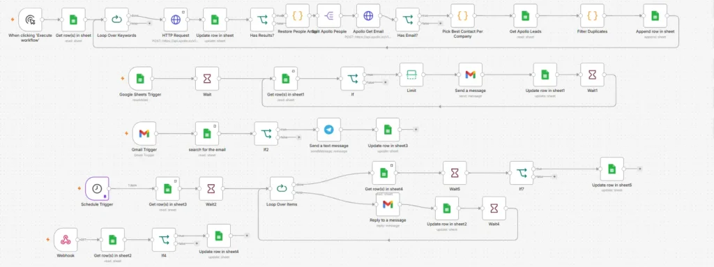Open the Wait2 node
The height and width of the screenshot is (267, 714).
coord(211,189)
